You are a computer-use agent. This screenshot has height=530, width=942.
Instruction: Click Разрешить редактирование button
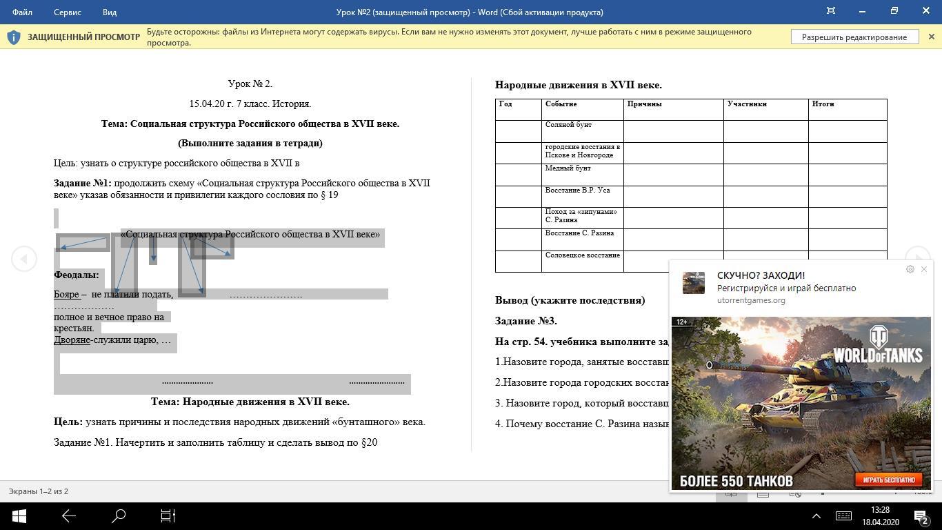coord(854,37)
